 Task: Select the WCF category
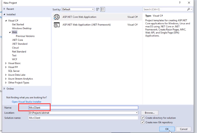pos(15,59)
